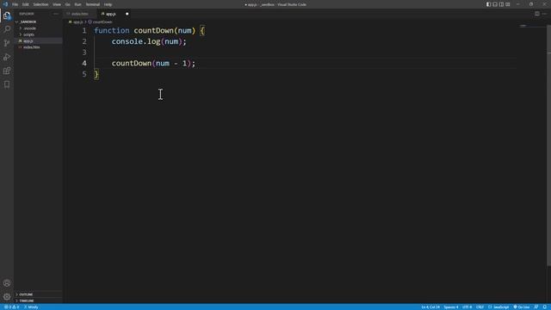This screenshot has width=551, height=310.
Task: Split the editor to the right
Action: pos(537,14)
